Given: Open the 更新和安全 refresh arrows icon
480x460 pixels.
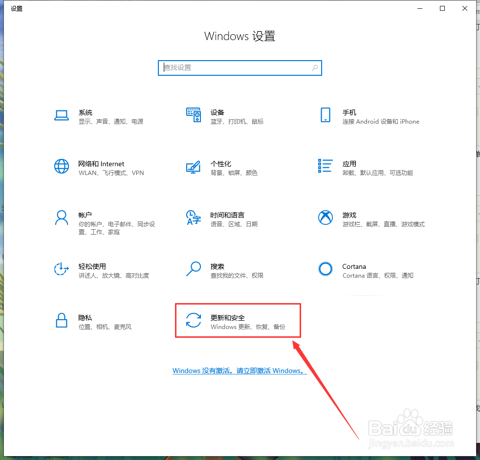Looking at the screenshot, I should click(x=194, y=321).
